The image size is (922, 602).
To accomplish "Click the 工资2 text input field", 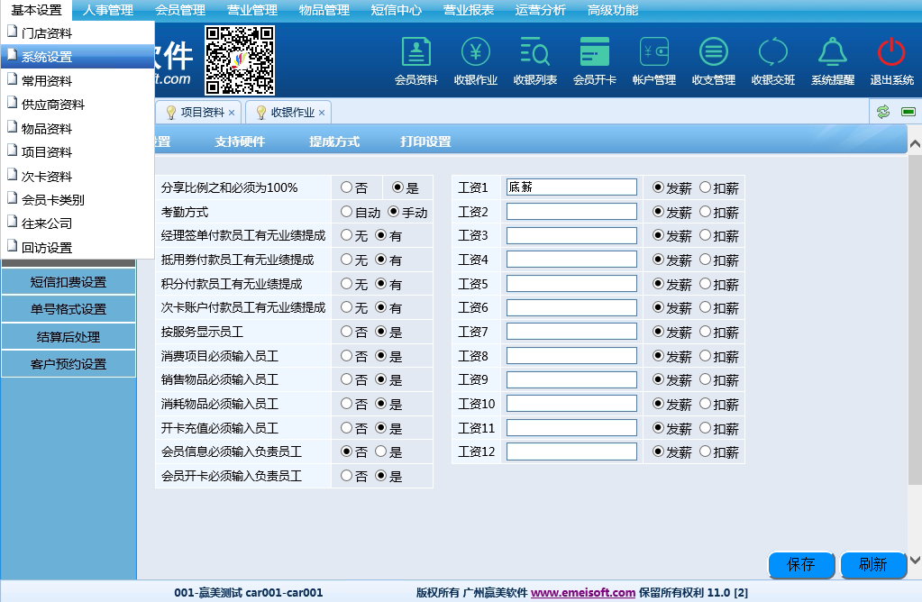I will pyautogui.click(x=571, y=212).
